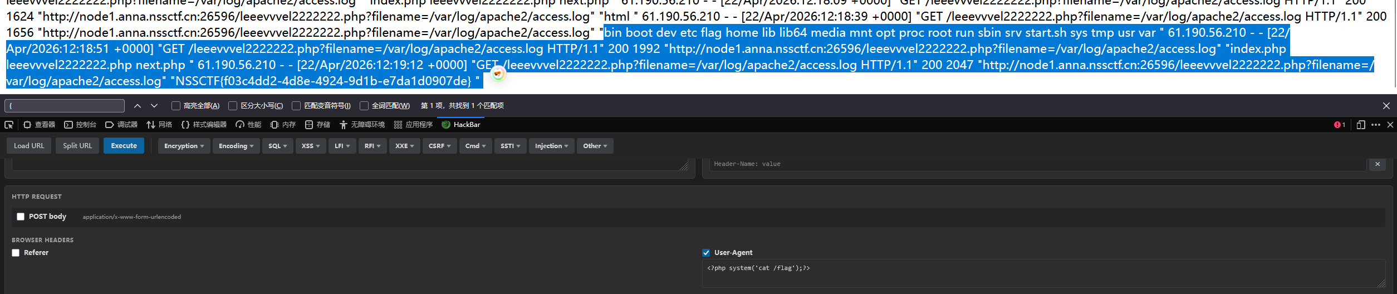Screen dimensions: 1397x294
Task: Switch to the 网络 network tab
Action: coord(159,125)
